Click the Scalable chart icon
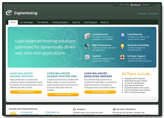 (87, 57)
